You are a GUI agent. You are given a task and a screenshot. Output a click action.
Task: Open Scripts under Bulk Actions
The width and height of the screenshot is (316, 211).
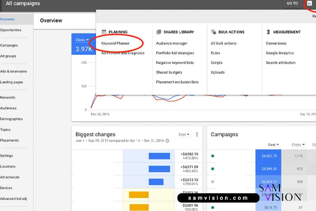click(217, 62)
